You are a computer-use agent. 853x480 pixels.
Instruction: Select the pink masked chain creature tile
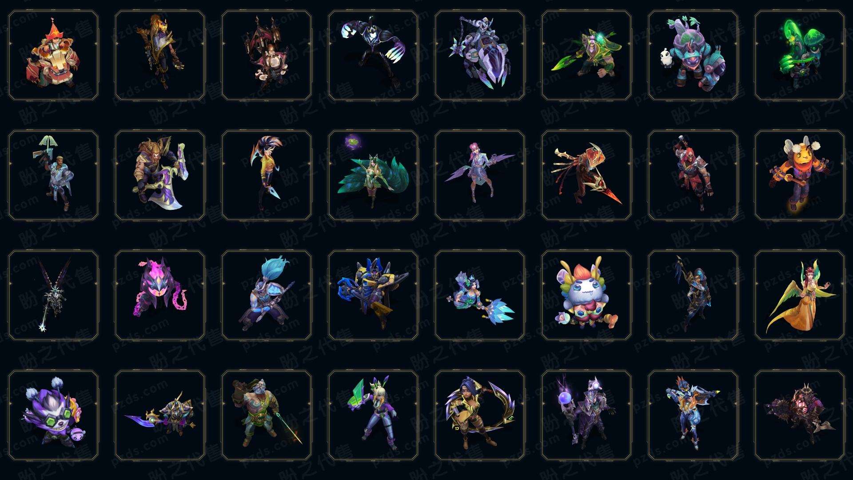160,295
